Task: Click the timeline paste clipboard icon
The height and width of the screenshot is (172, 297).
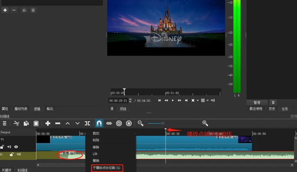Action: 36,123
